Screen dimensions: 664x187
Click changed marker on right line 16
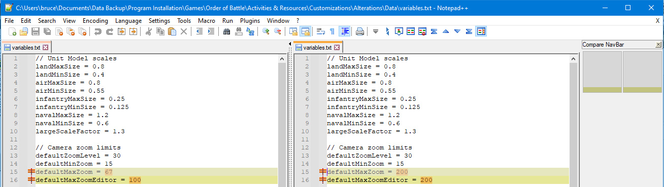pos(322,180)
